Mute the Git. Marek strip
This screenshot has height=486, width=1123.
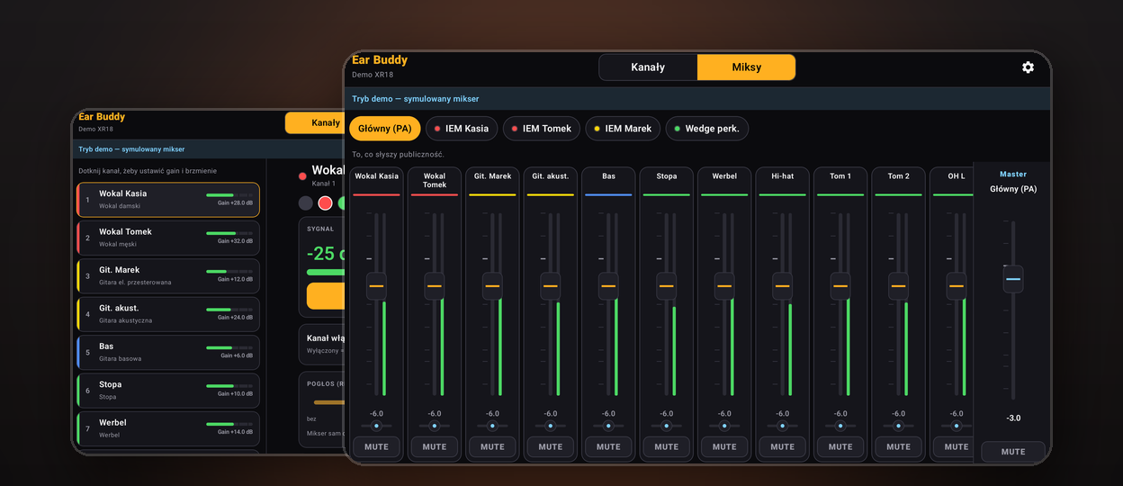[x=492, y=446]
